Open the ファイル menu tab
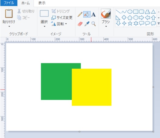Screen dimensions: 160x138 click(9, 3)
